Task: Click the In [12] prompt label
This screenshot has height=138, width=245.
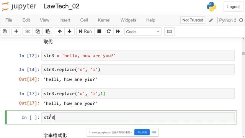Action: [29, 56]
